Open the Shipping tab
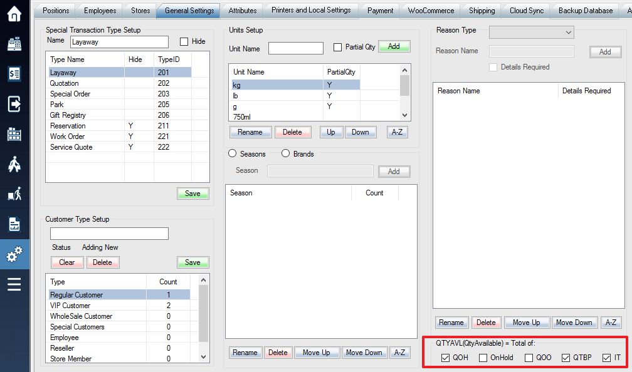 pos(482,11)
